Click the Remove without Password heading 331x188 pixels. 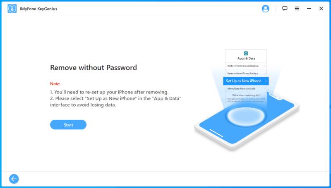[94, 68]
